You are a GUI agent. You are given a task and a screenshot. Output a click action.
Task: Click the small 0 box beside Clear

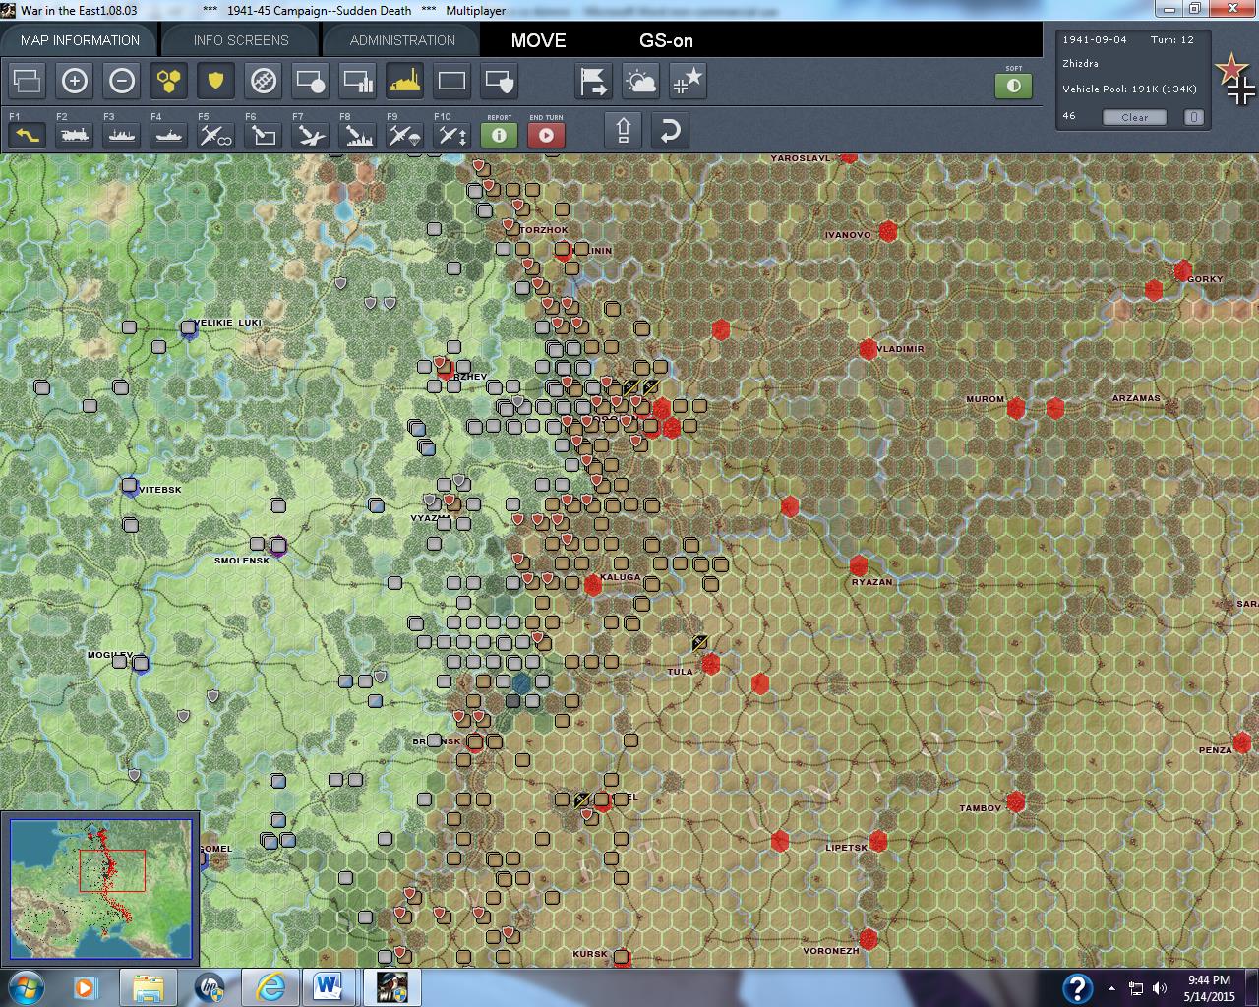1194,117
